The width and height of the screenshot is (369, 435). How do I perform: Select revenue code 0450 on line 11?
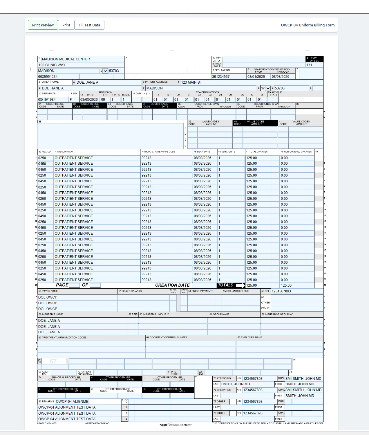(x=46, y=216)
